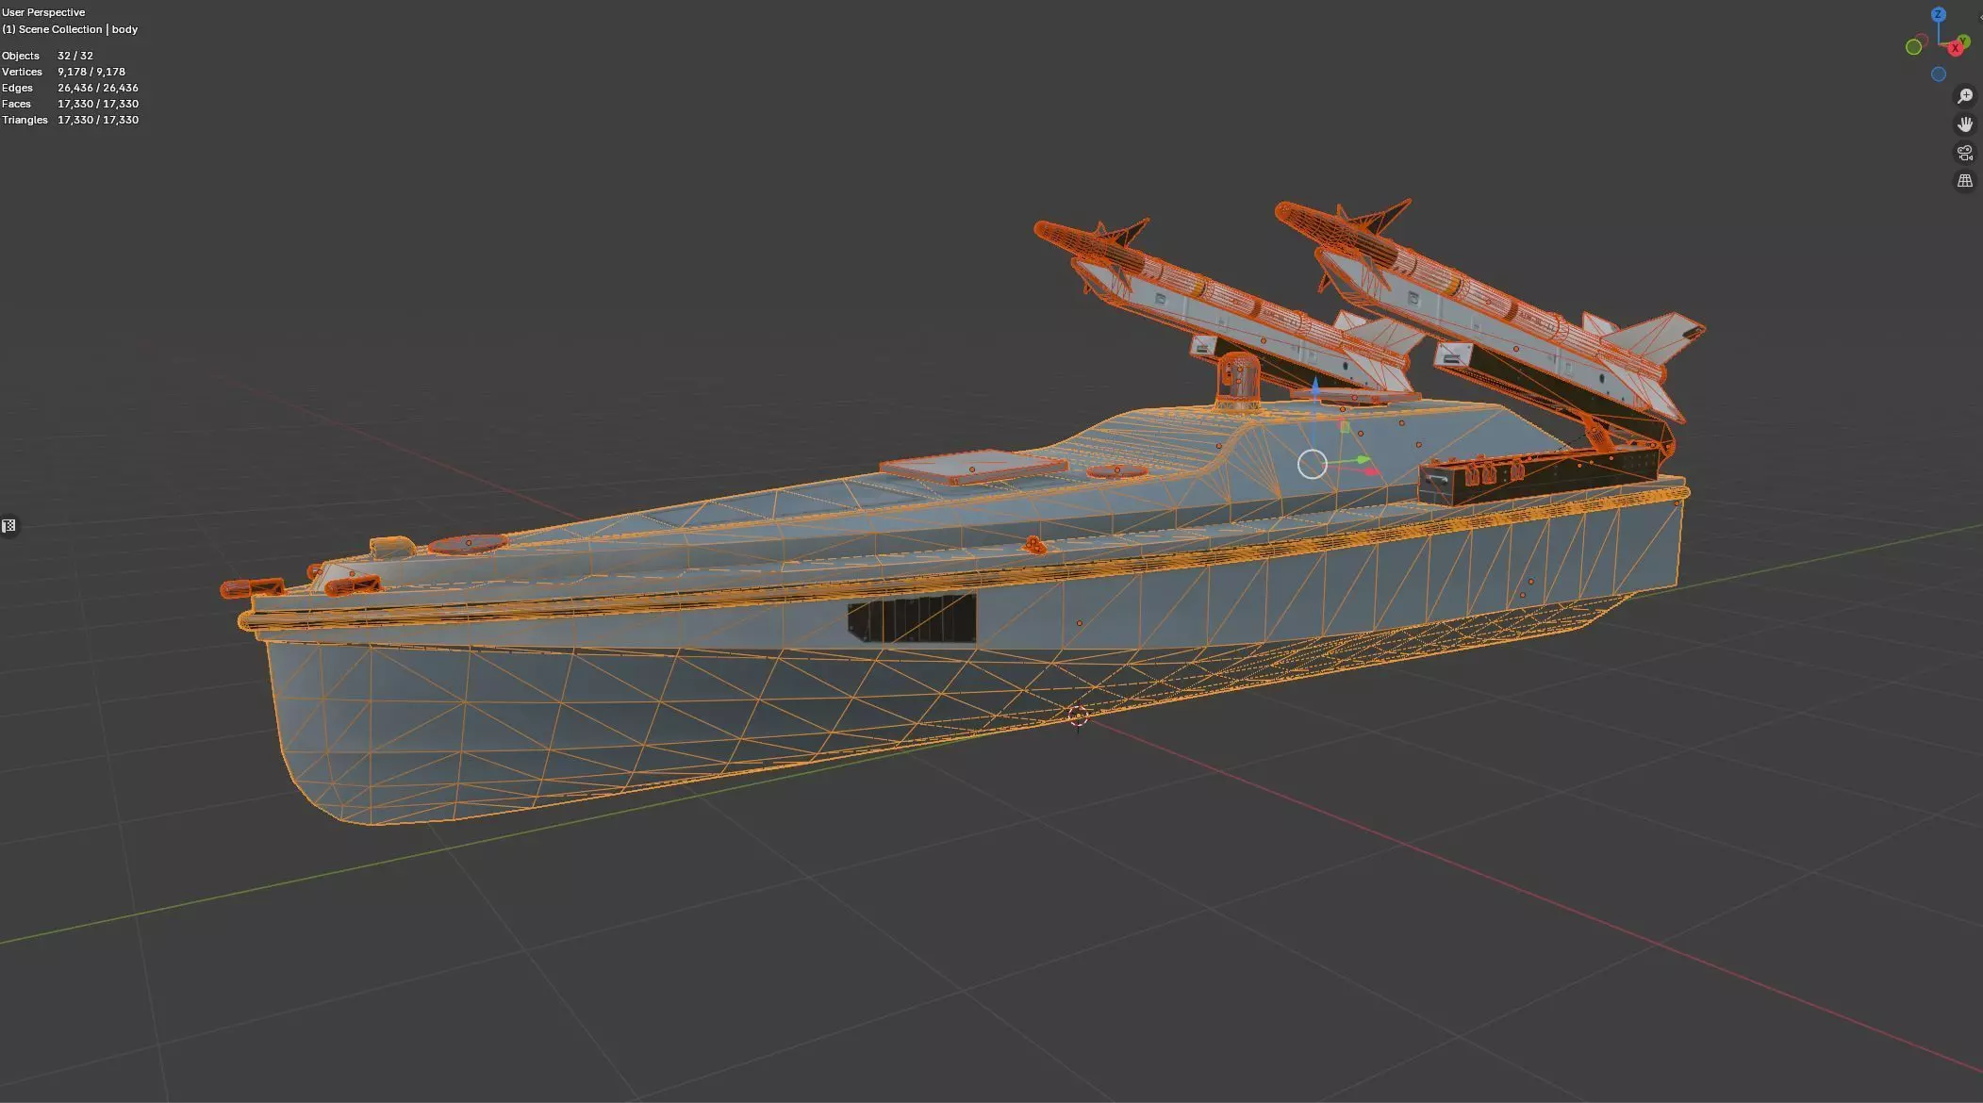
Task: Select the rectangular hatch on the deck
Action: (x=973, y=468)
